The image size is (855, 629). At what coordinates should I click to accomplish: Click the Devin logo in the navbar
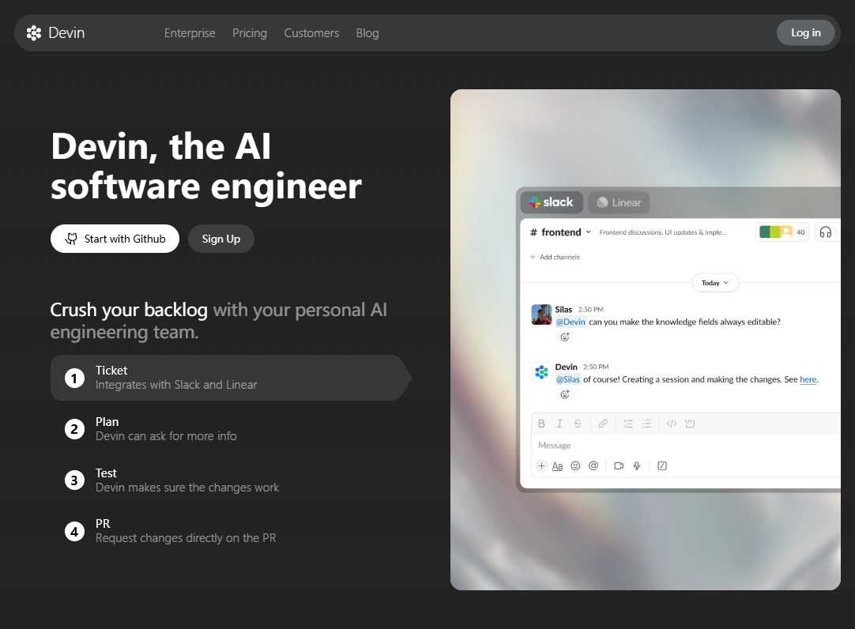55,33
